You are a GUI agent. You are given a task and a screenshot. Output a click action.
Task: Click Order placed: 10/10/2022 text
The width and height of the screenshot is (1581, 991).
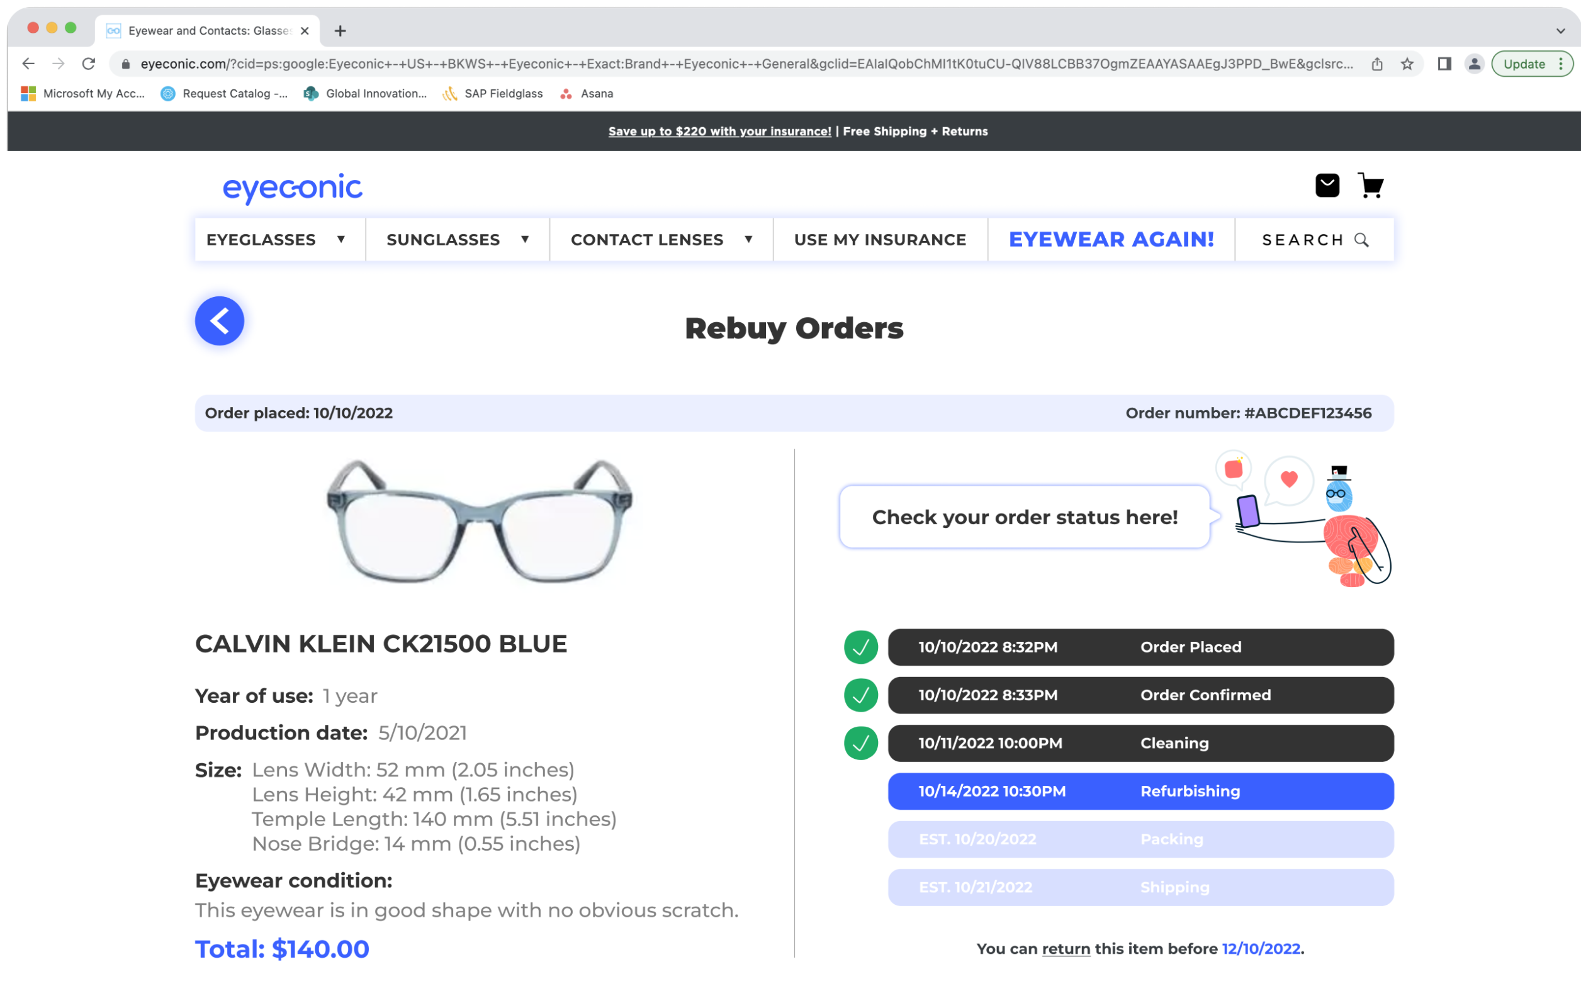coord(298,413)
